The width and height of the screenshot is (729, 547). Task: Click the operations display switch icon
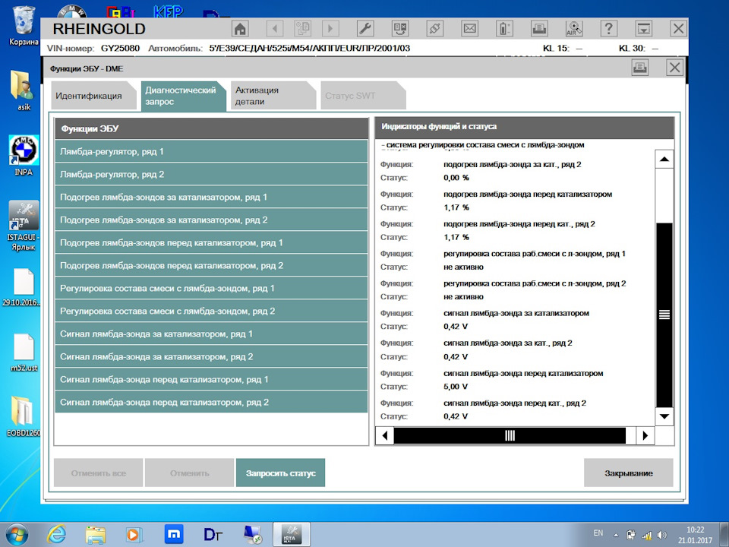[x=400, y=29]
